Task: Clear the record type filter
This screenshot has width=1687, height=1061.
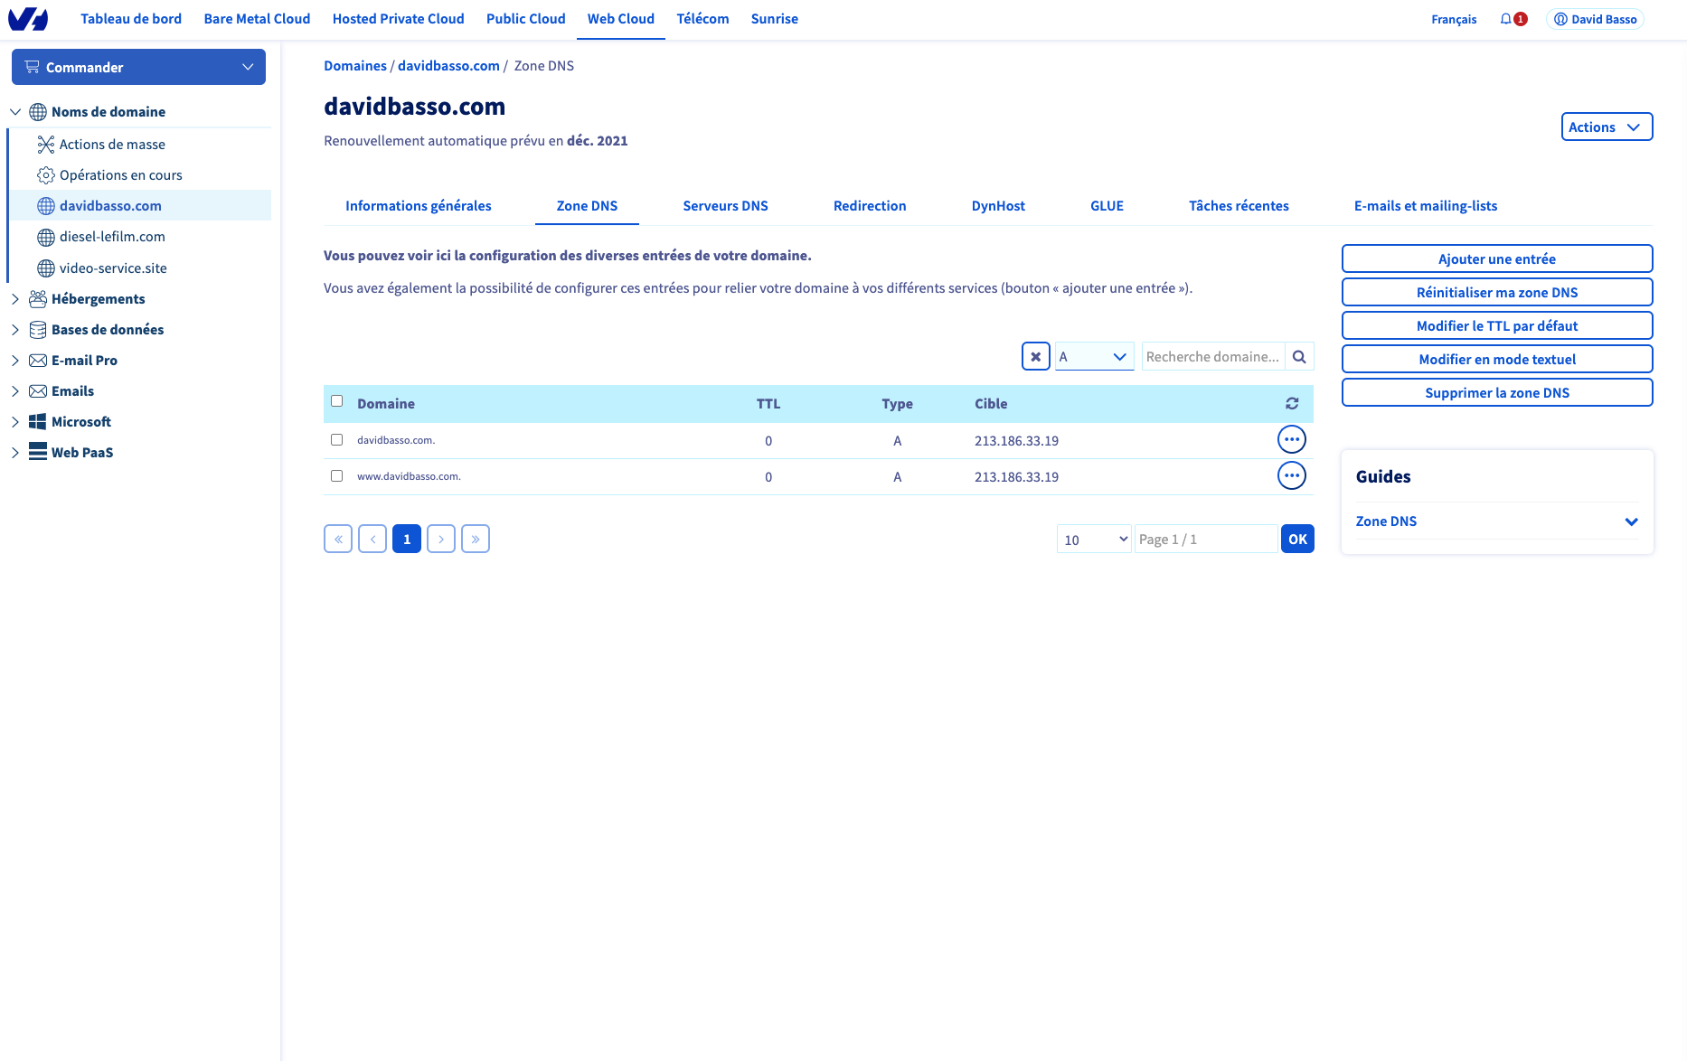Action: point(1036,357)
